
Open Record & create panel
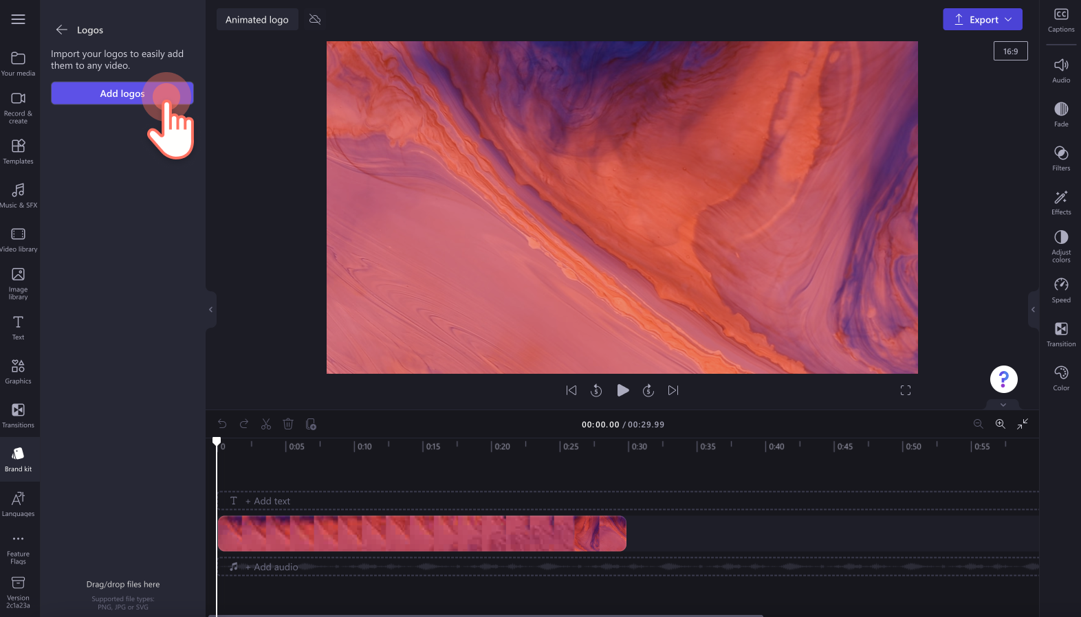click(x=19, y=108)
